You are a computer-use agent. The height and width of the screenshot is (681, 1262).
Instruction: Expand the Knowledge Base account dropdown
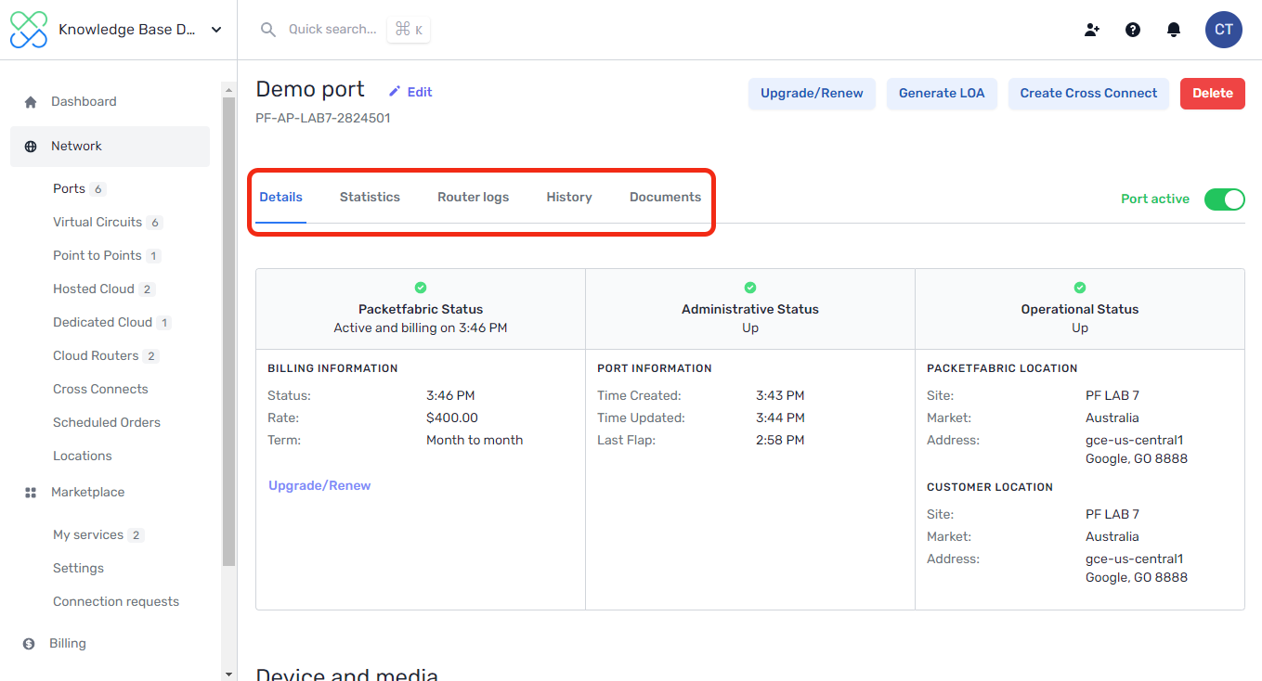coord(216,30)
